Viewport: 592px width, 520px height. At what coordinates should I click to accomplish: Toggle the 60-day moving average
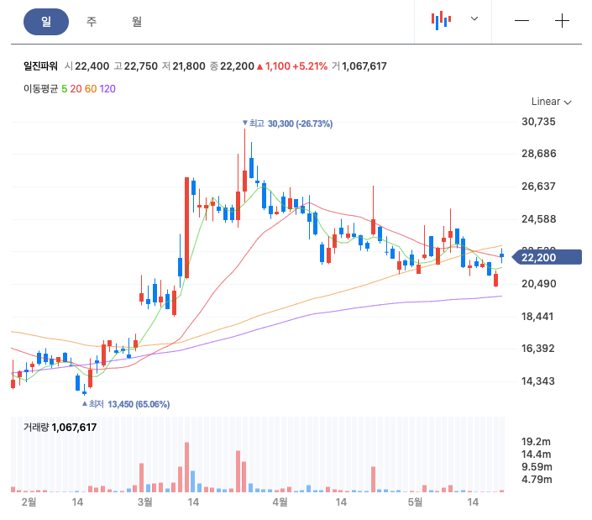pos(91,89)
